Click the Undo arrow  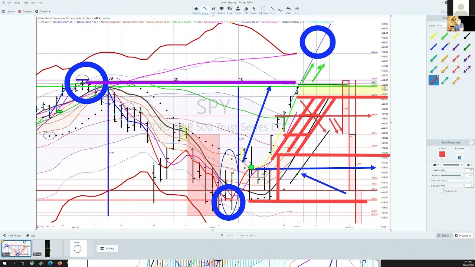pos(289,10)
